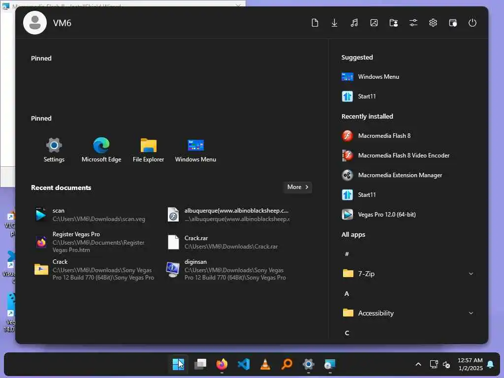Launch pinned Microsoft Edge
The height and width of the screenshot is (378, 504).
(x=101, y=150)
